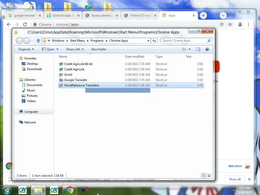Go back in Chrome
This screenshot has height=195, width=260.
pos(9,25)
